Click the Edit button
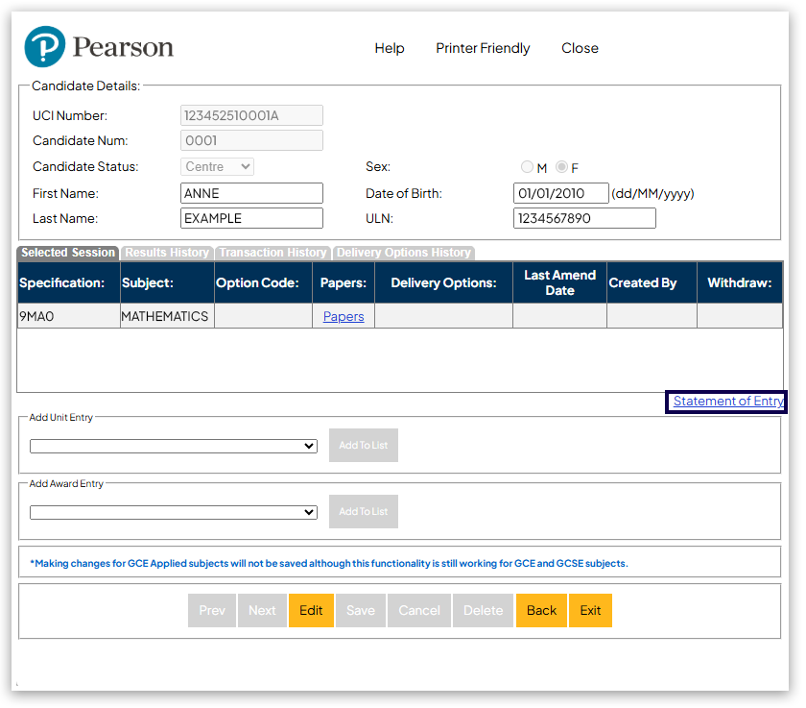Screen dimensions: 806x708 [x=311, y=610]
